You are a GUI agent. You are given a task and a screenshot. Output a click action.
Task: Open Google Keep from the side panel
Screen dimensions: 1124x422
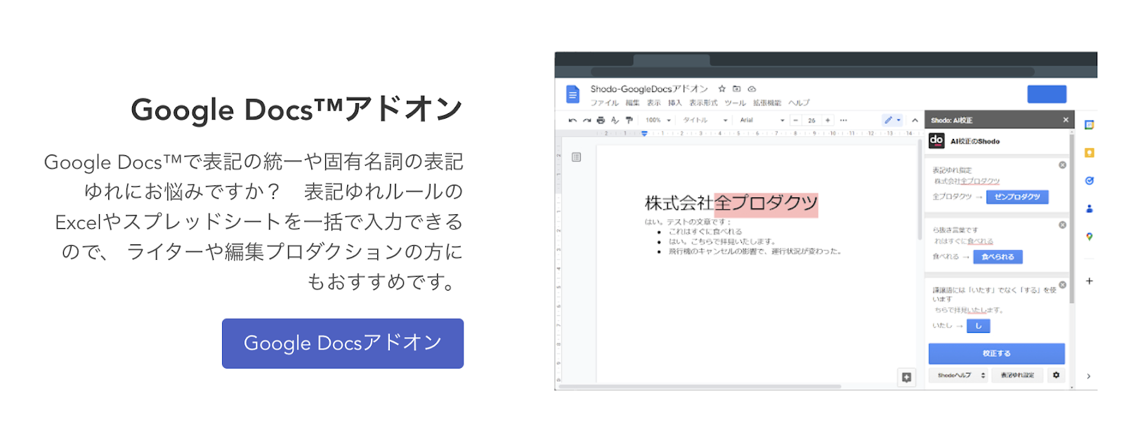pos(1089,152)
